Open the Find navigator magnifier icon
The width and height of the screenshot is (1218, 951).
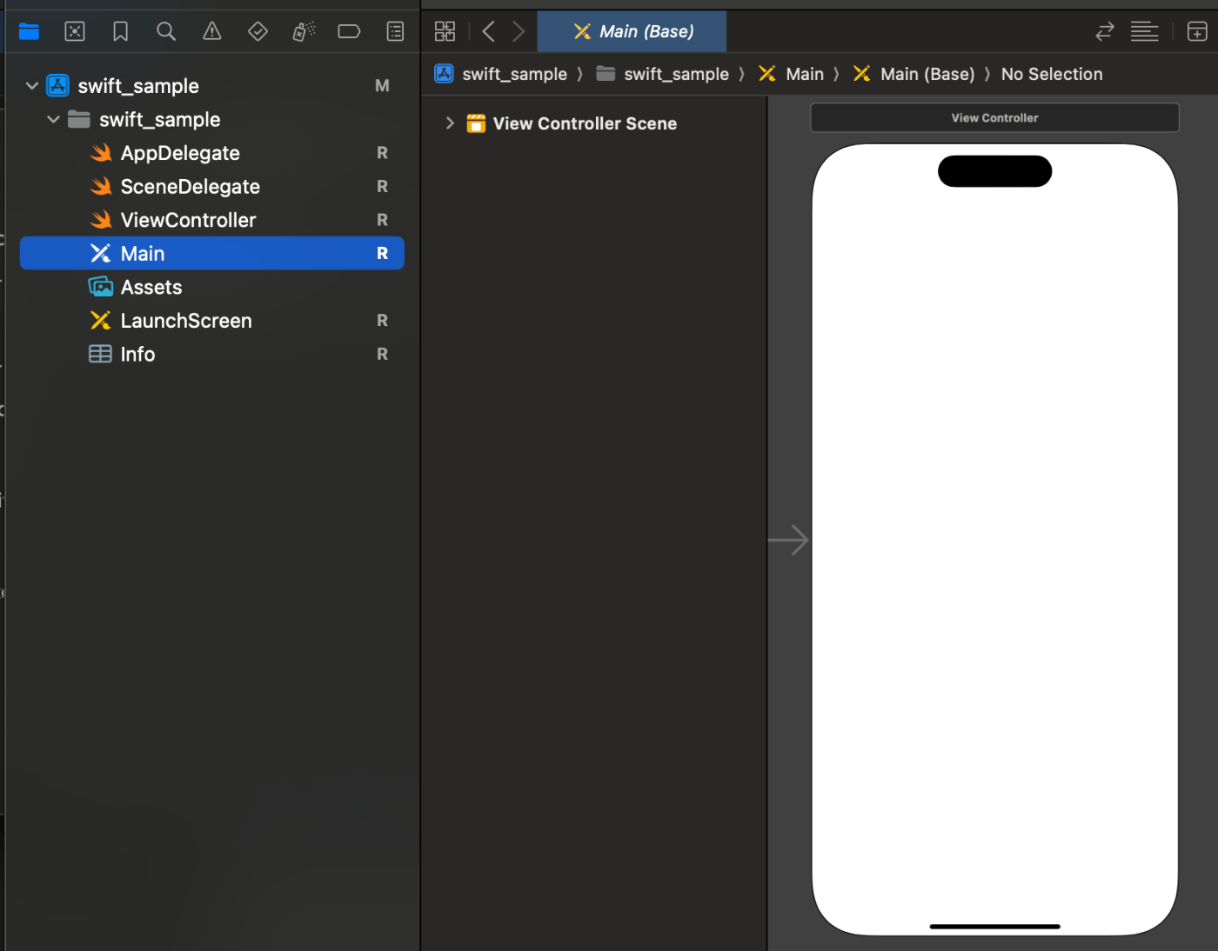pos(166,32)
